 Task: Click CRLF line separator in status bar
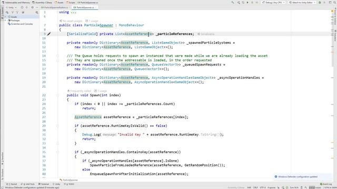pyautogui.click(x=255, y=187)
